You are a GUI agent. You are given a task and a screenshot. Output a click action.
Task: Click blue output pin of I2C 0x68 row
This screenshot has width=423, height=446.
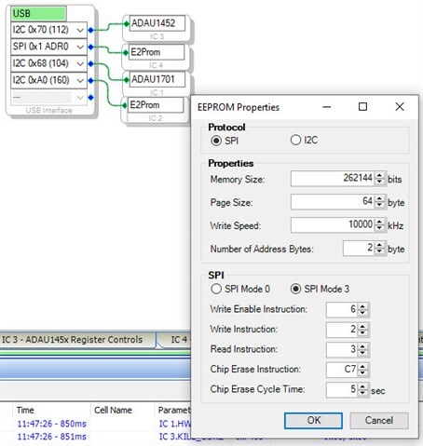click(x=90, y=63)
